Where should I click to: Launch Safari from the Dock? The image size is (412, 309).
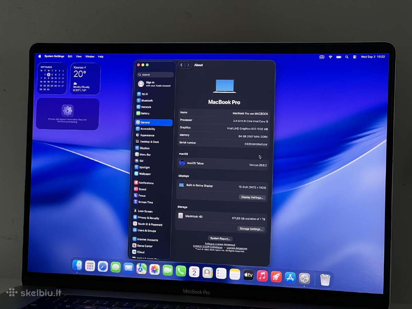coord(103,266)
